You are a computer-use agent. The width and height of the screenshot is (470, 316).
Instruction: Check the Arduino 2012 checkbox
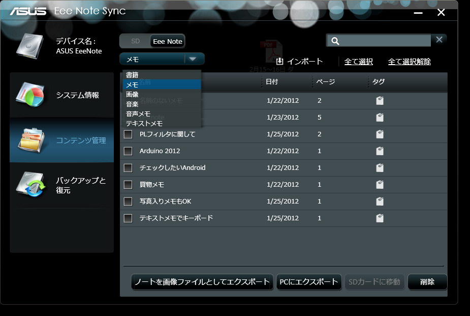pyautogui.click(x=128, y=151)
